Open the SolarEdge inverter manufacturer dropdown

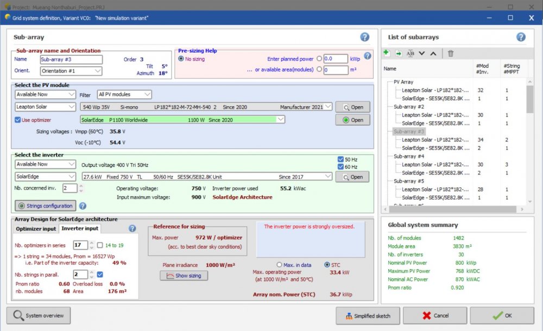coord(46,177)
